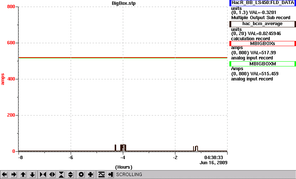Click the analog input record text under MBIGBOXM
Image resolution: width=296 pixels, height=179 pixels.
coord(252,79)
